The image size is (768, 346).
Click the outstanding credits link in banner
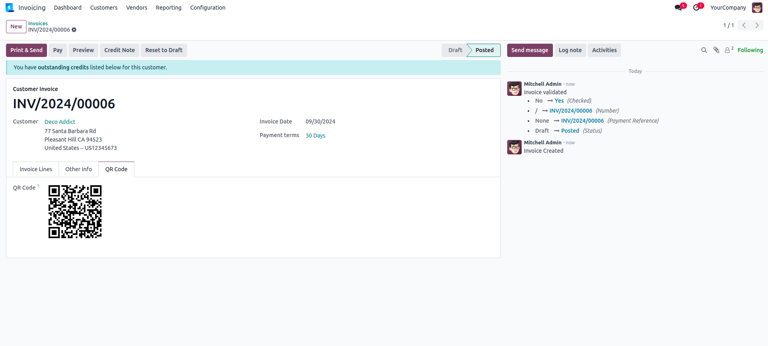pos(63,67)
